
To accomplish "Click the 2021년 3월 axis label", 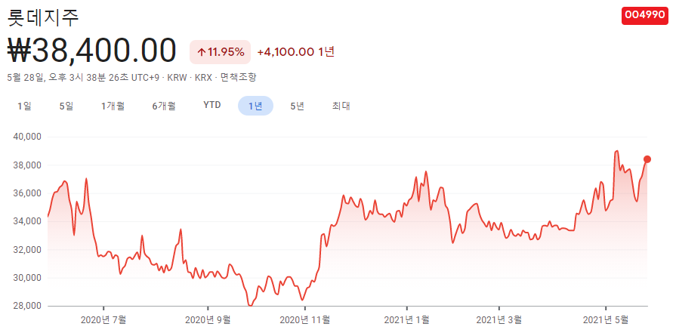I will (x=499, y=320).
